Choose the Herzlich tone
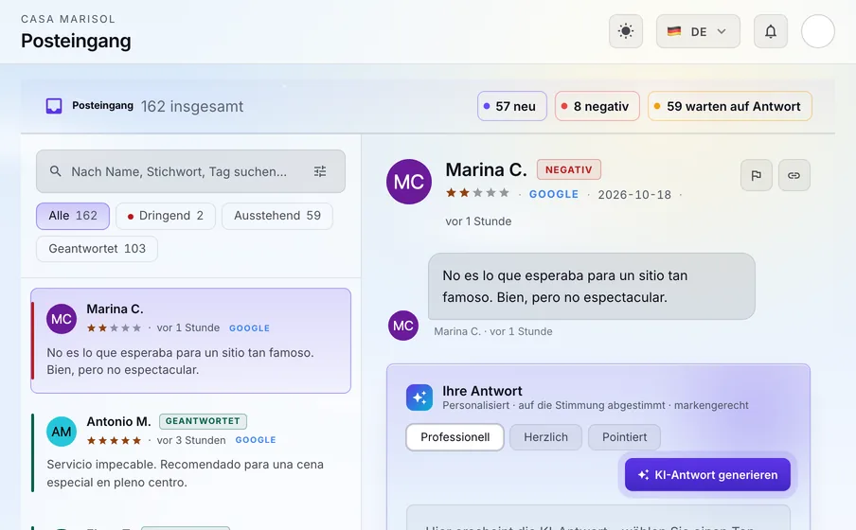Viewport: 856px width, 530px height. point(545,437)
